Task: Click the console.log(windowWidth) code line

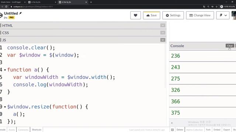Action: (51, 85)
